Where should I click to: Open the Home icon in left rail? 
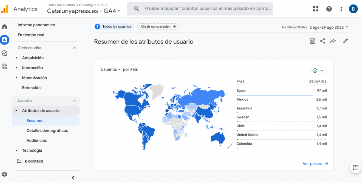tap(5, 27)
